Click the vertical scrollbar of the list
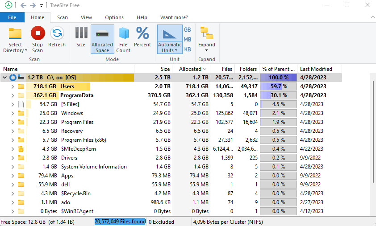The height and width of the screenshot is (226, 376). (373, 131)
